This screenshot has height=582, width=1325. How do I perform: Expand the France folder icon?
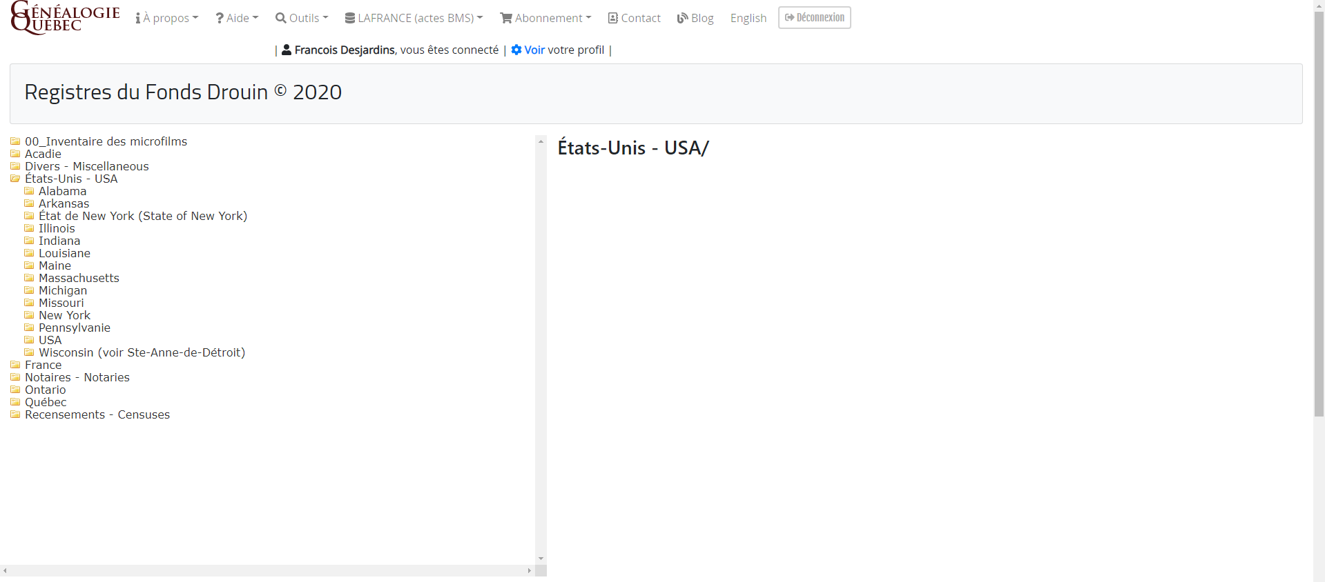(x=15, y=365)
